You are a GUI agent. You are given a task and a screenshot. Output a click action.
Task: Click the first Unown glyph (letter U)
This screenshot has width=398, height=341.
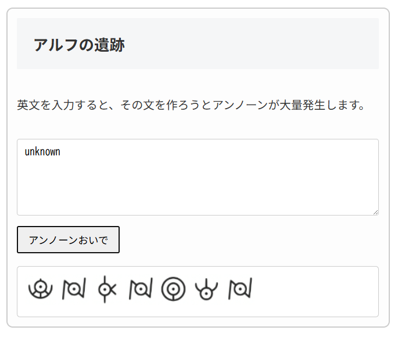click(x=41, y=289)
